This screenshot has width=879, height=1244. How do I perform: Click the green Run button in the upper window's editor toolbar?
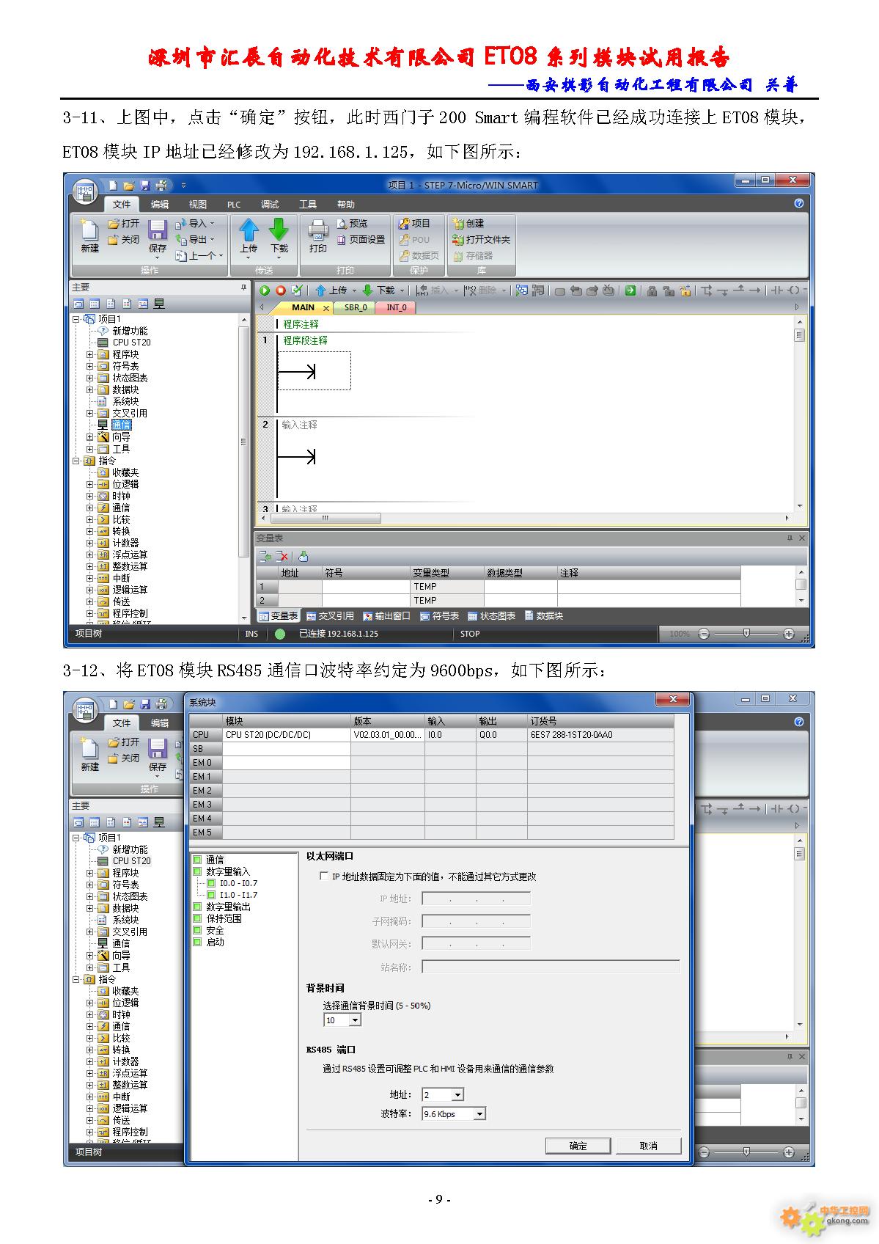point(265,290)
